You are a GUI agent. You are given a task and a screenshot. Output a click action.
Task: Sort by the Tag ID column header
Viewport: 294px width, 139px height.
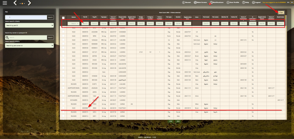pyautogui.click(x=94, y=17)
